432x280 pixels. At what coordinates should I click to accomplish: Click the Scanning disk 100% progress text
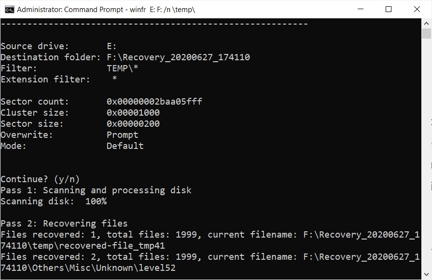[x=54, y=201]
